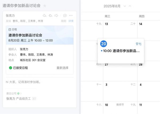Image resolution: width=160 pixels, height=114 pixels.
Task: Click the forward arrow icon
Action: point(56,15)
